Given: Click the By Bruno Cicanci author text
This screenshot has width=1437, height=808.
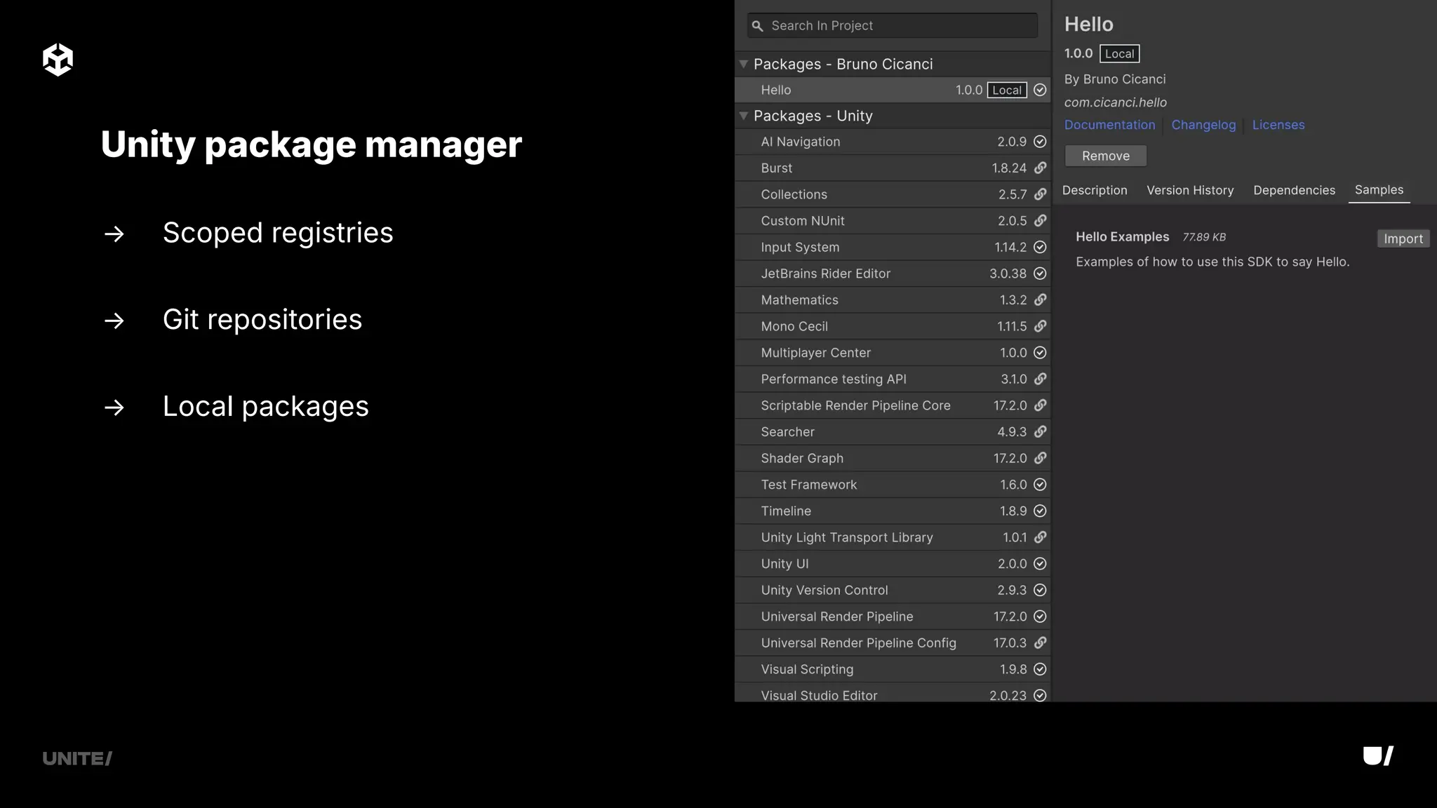Looking at the screenshot, I should coord(1115,79).
